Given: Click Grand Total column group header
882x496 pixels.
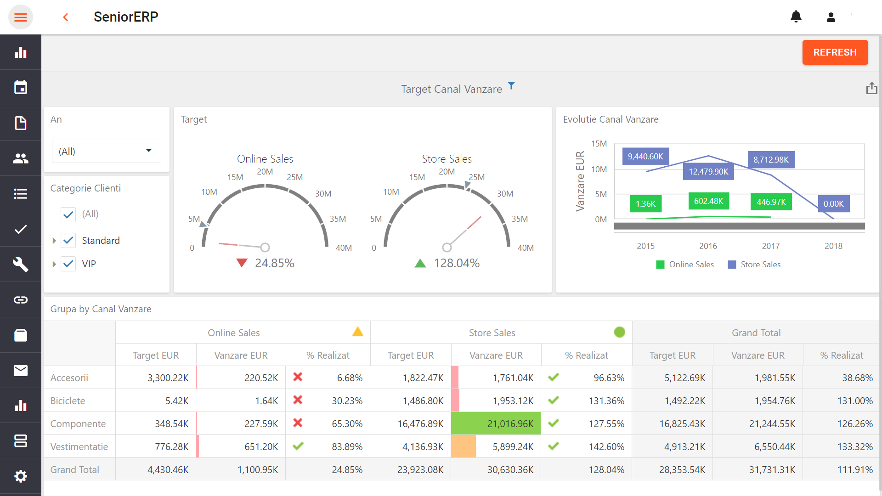Looking at the screenshot, I should 756,333.
